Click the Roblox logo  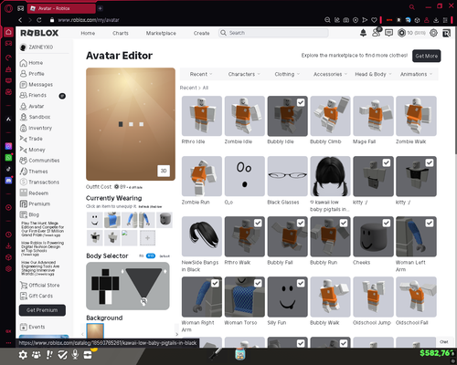pyautogui.click(x=39, y=33)
